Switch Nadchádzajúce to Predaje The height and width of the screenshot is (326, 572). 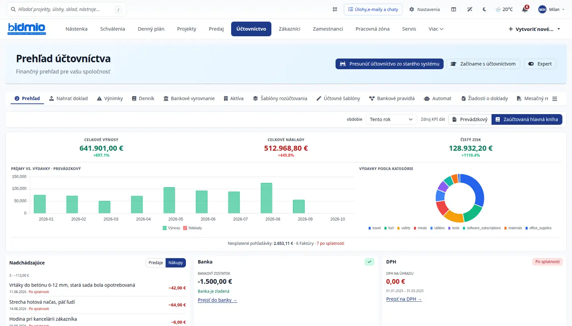156,262
